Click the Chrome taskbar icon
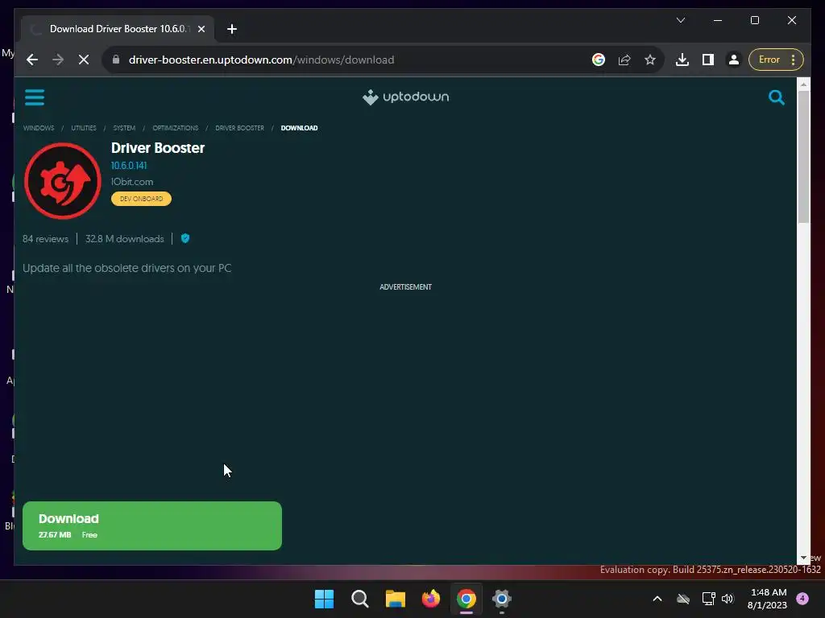Image resolution: width=825 pixels, height=618 pixels. click(x=466, y=599)
